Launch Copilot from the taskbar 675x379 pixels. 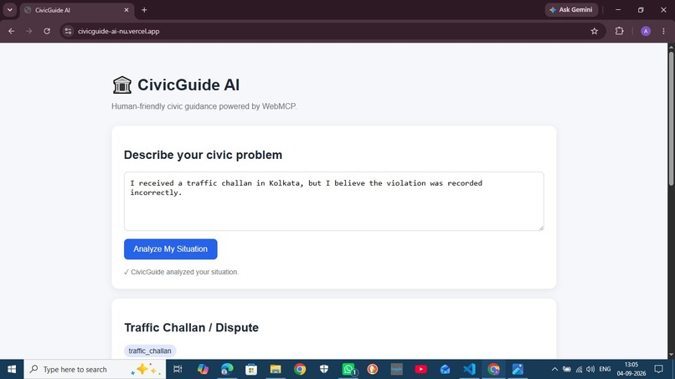tap(203, 369)
